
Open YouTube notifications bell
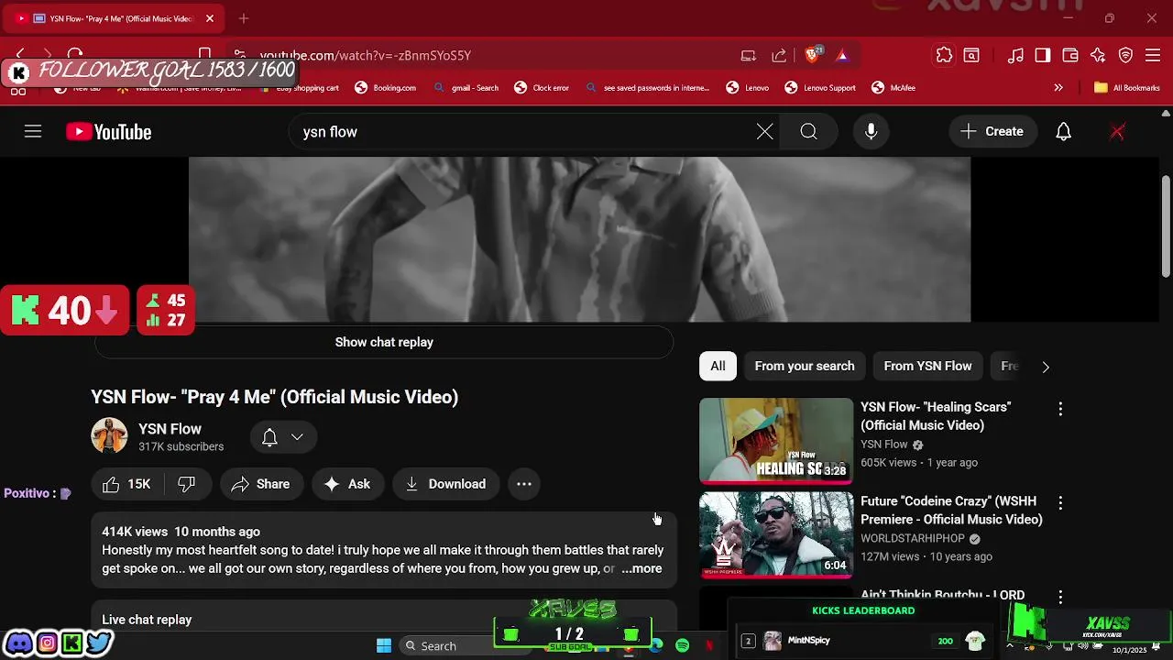pyautogui.click(x=1063, y=132)
